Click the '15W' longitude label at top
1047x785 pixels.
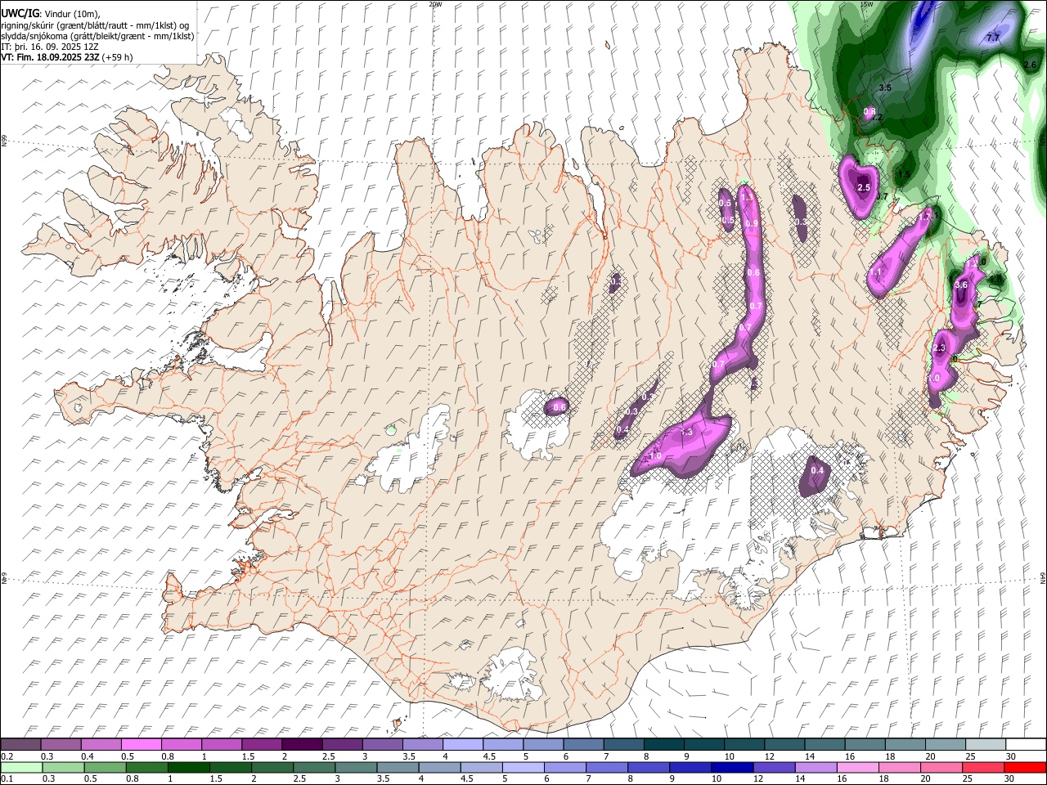[867, 4]
